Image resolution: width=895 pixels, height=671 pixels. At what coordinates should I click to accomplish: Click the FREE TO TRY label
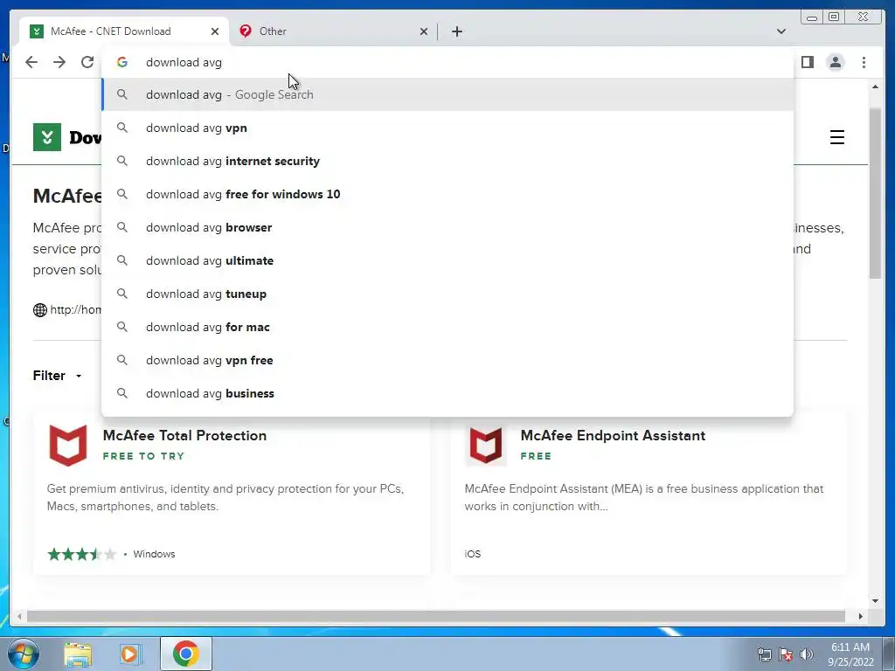[143, 456]
